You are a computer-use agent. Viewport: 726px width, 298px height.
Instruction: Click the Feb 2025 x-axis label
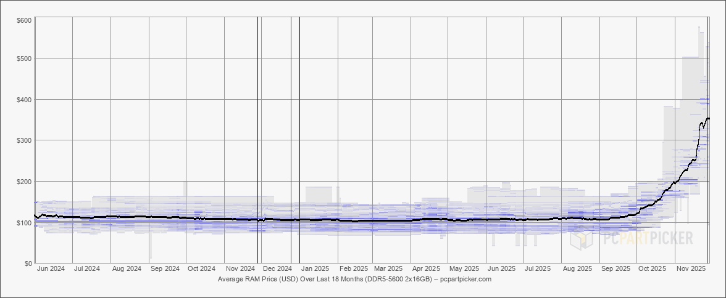[x=354, y=268]
